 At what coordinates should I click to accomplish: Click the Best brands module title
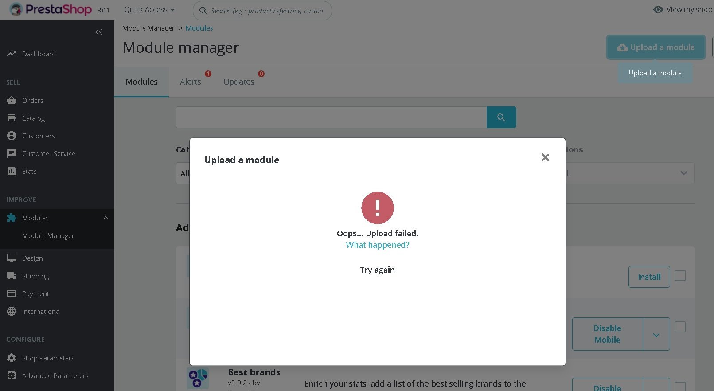pyautogui.click(x=254, y=372)
